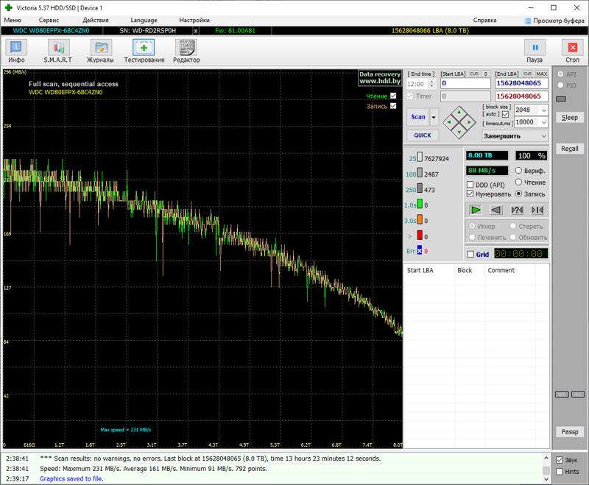
Task: Open the Завершить action dropdown
Action: 544,136
